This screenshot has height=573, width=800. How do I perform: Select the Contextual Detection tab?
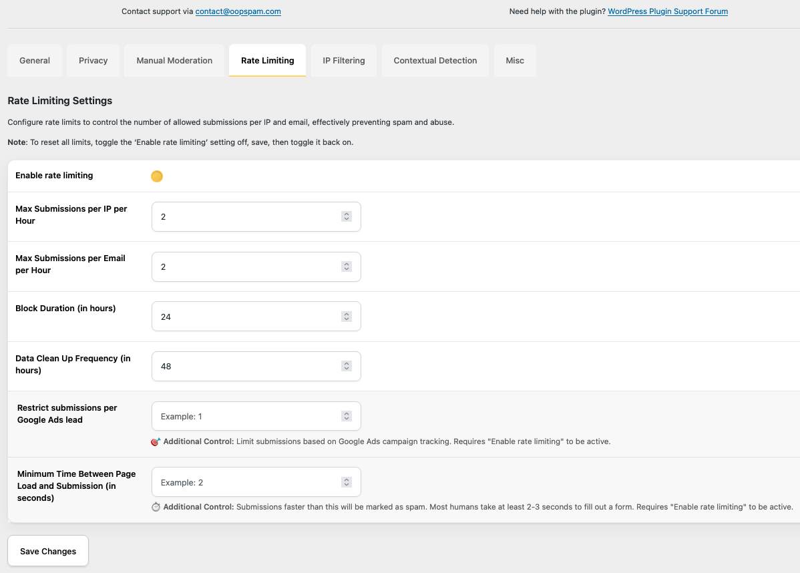pyautogui.click(x=435, y=61)
